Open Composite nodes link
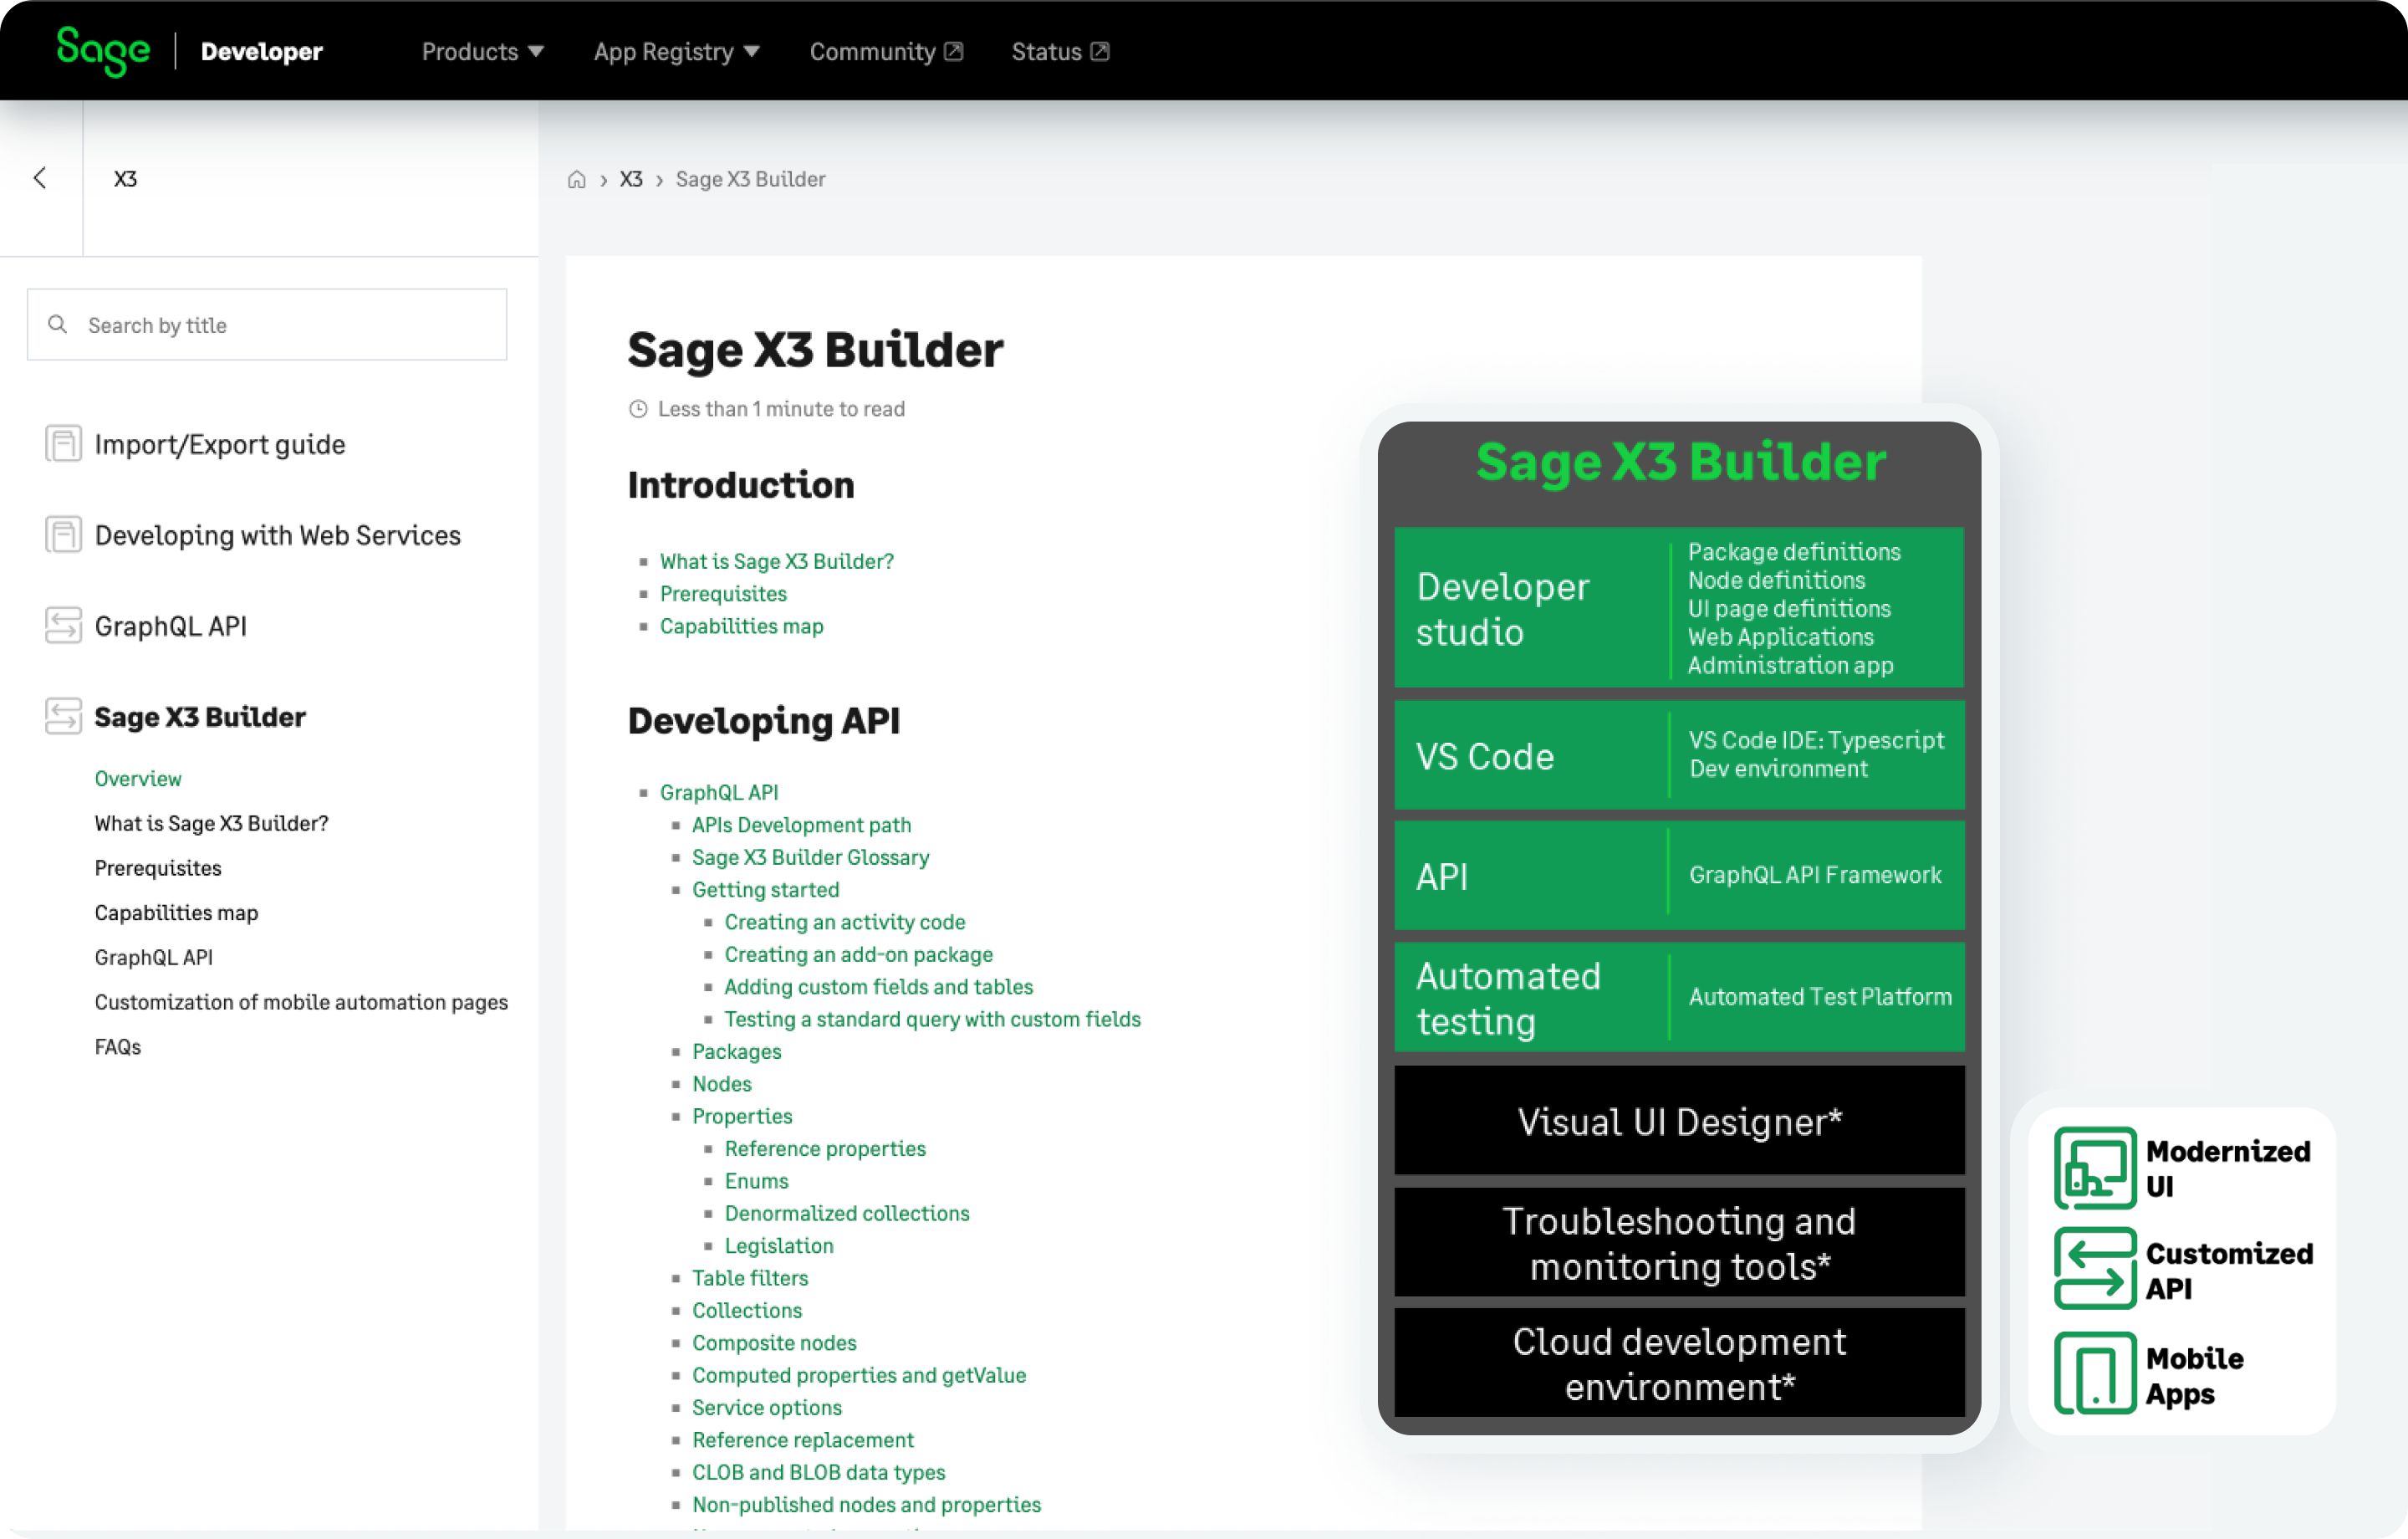The image size is (2408, 1539). point(775,1342)
